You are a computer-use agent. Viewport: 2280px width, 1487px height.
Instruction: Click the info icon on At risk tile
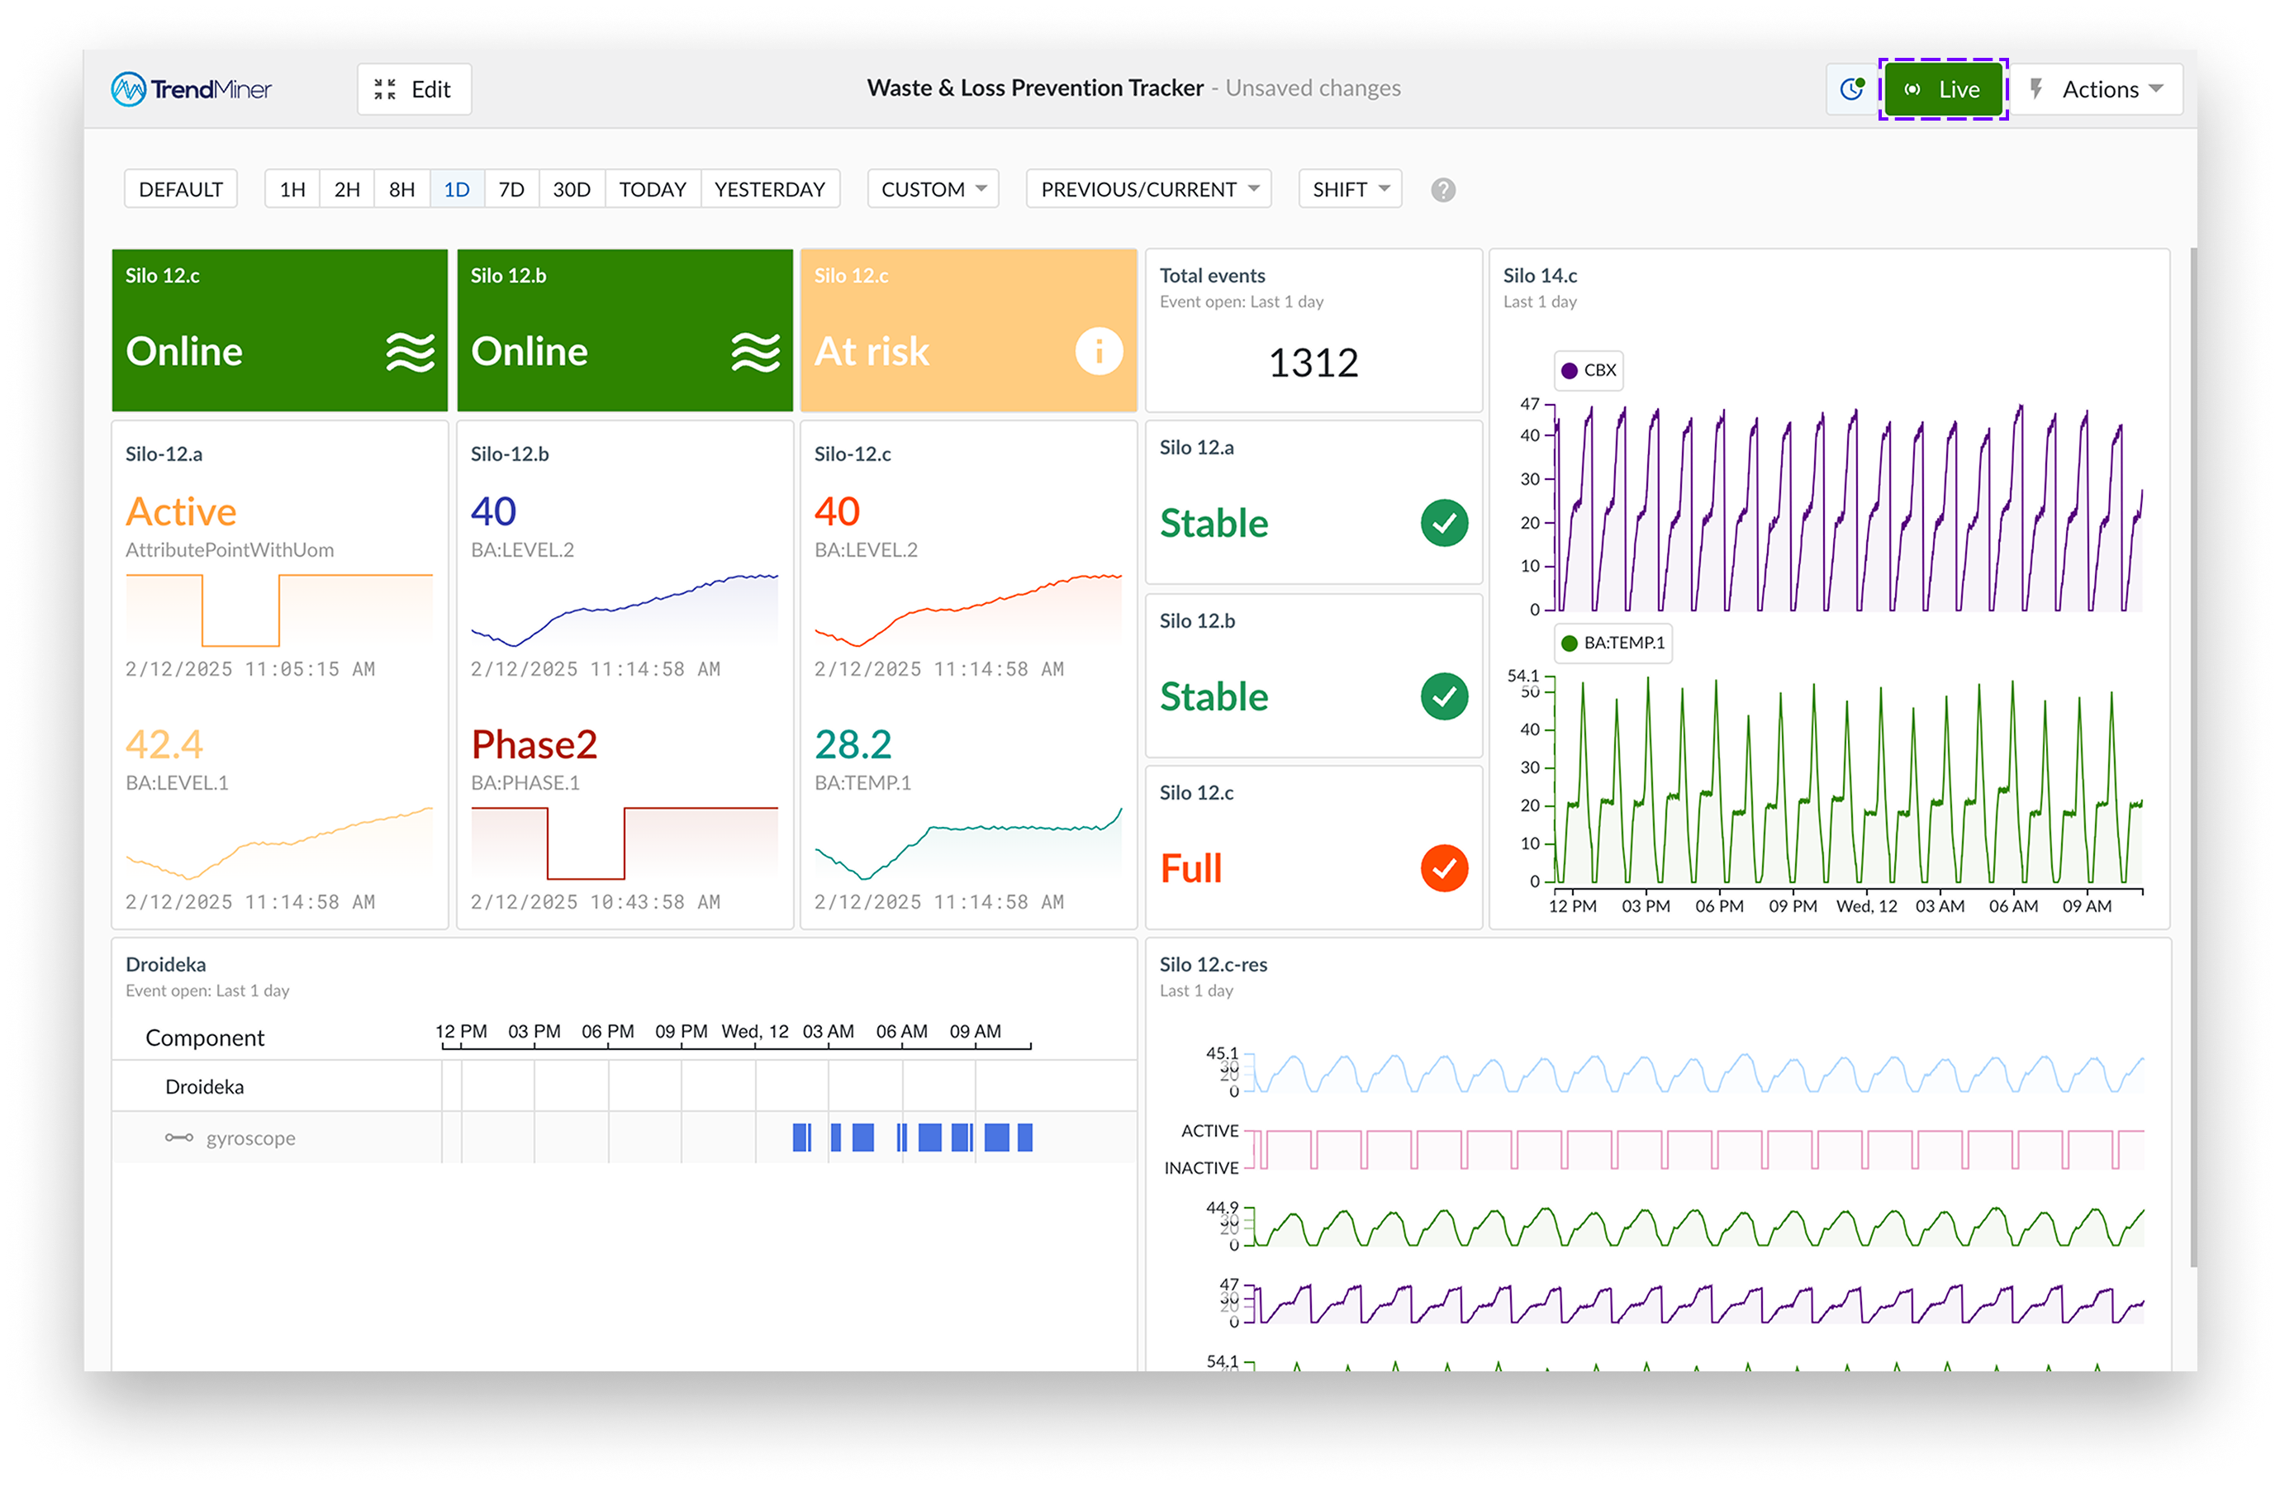tap(1098, 350)
